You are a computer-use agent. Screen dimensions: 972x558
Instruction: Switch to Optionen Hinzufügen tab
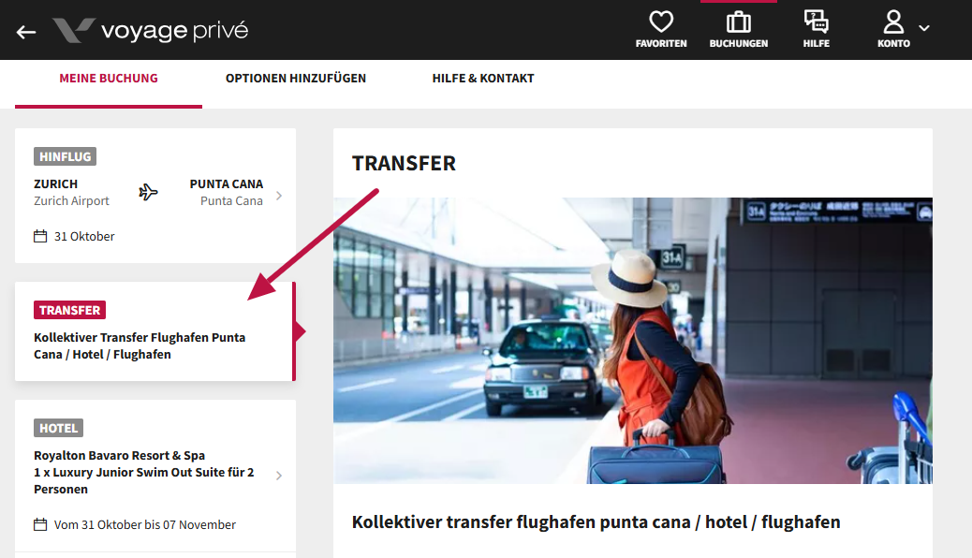[296, 78]
